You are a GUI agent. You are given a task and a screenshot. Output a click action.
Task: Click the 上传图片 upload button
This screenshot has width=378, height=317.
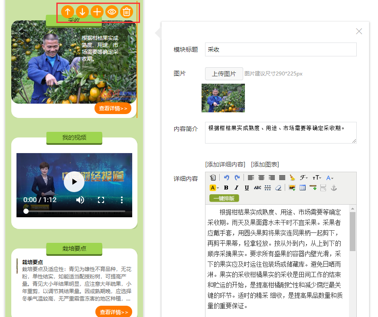click(224, 74)
